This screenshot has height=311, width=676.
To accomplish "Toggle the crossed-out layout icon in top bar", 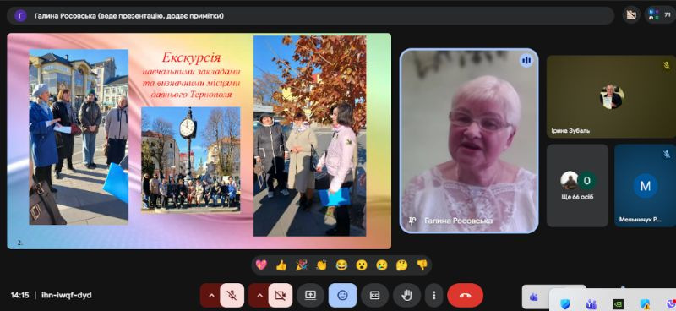I will pos(631,15).
